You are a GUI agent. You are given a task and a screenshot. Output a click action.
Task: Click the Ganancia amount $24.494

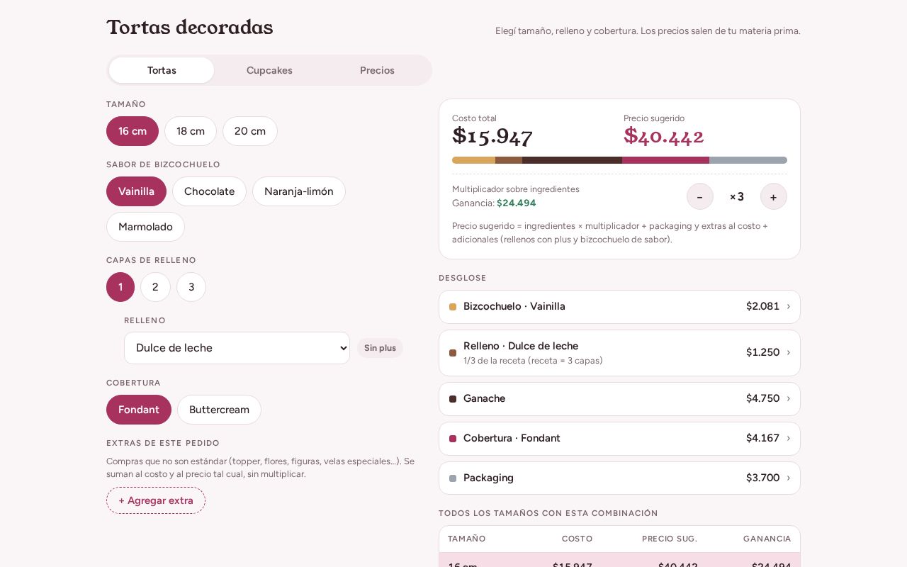pos(517,203)
